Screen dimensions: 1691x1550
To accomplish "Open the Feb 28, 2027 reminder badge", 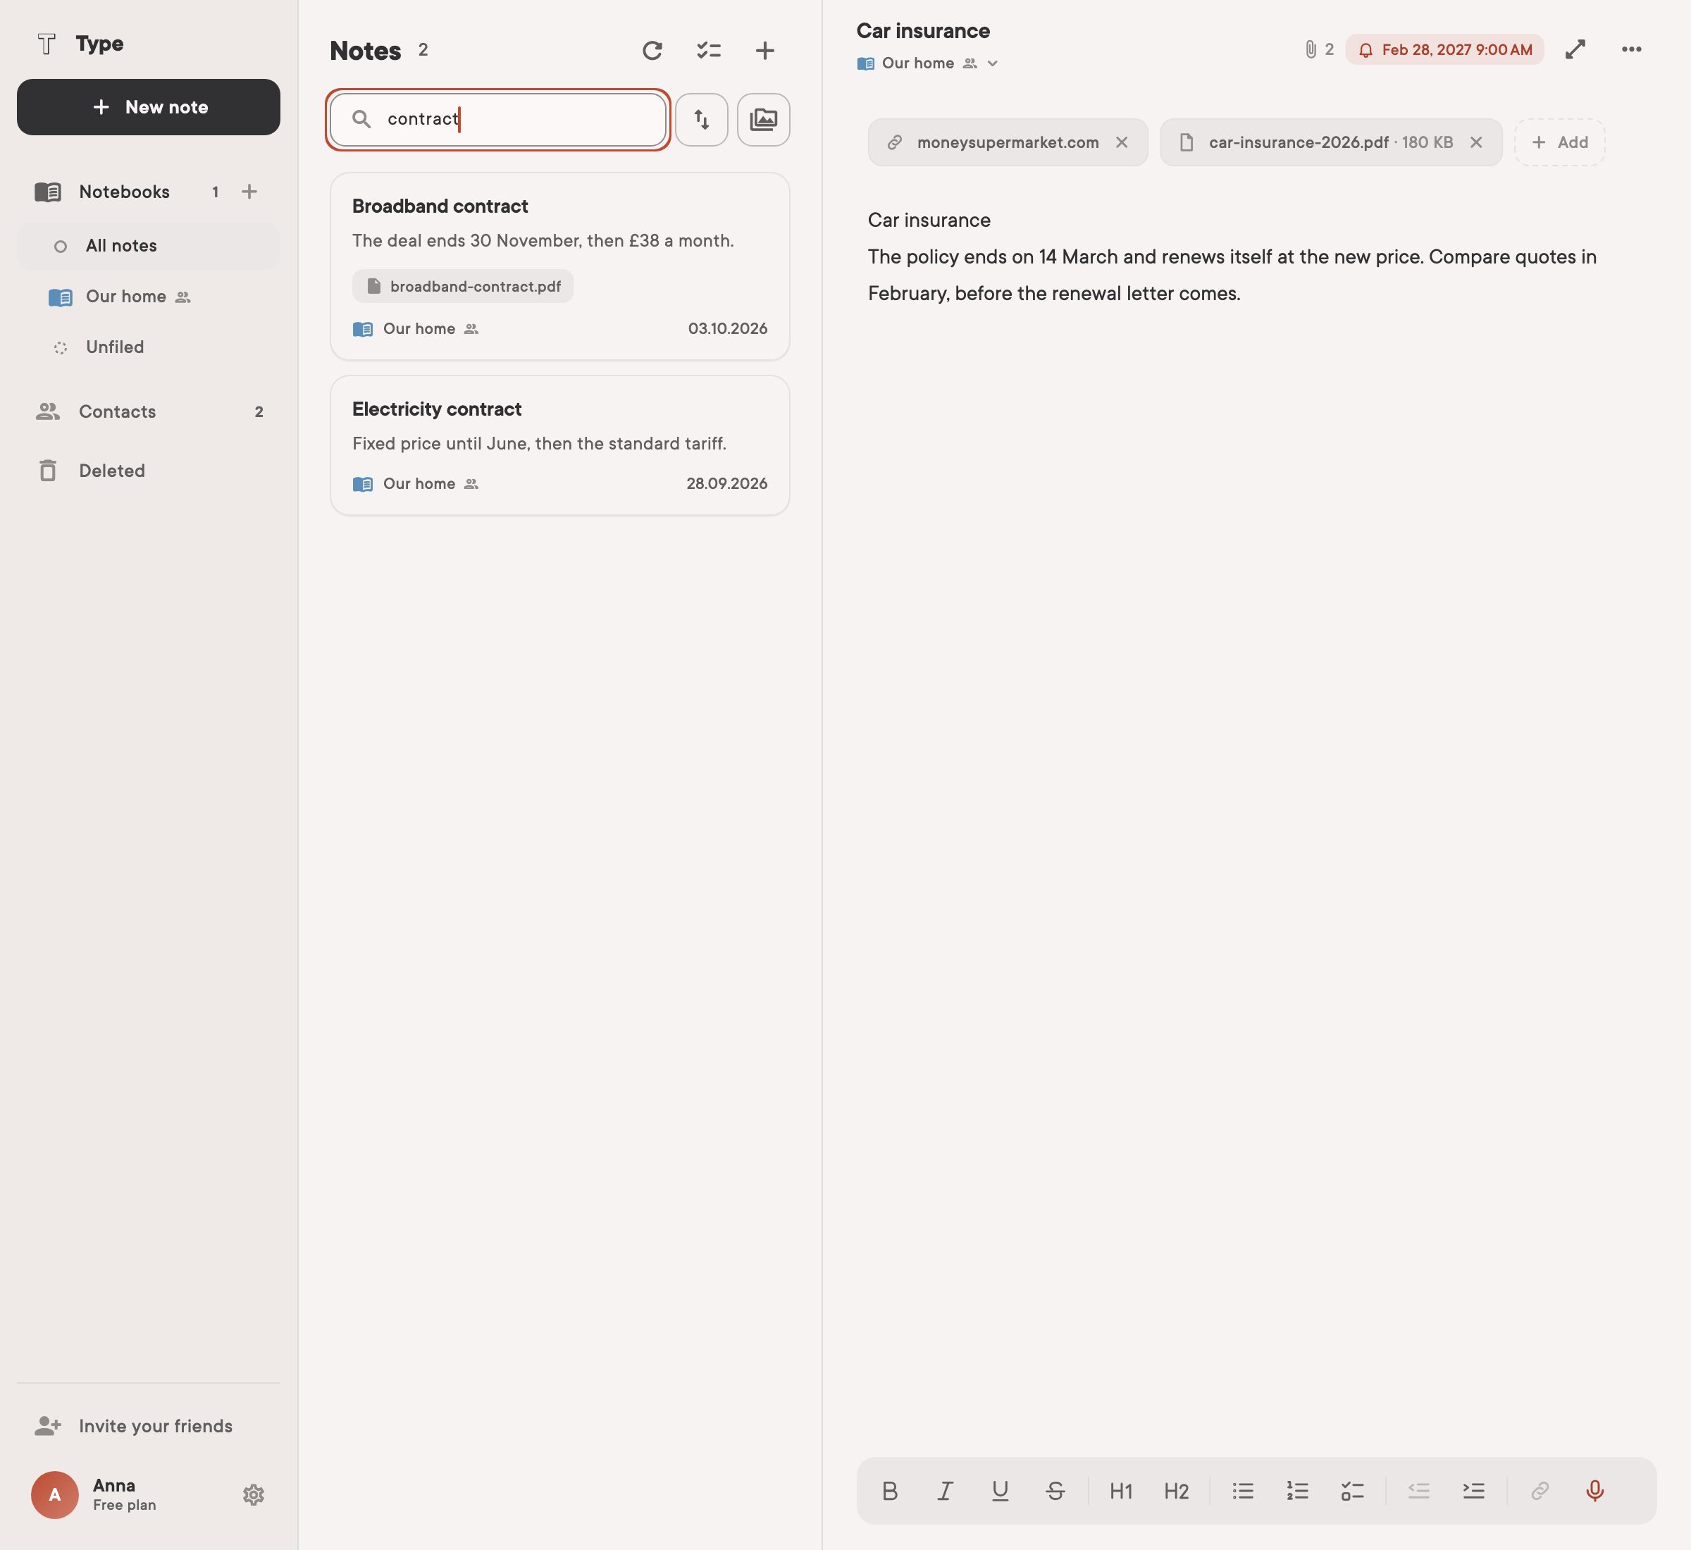I will [1444, 49].
